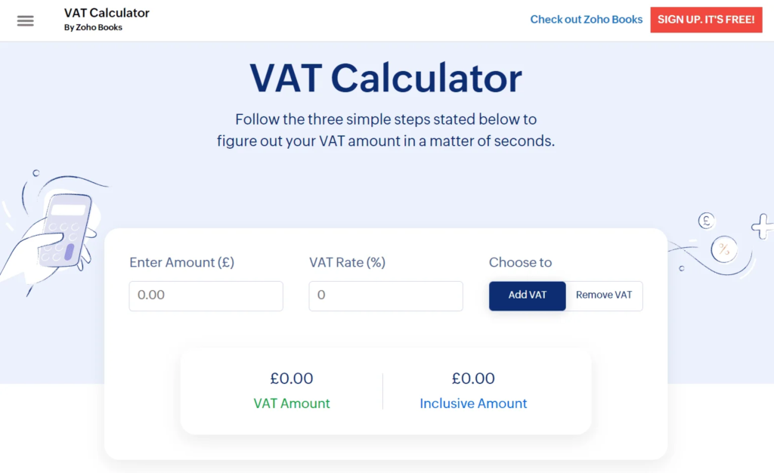
Task: Select the Add VAT option
Action: coord(527,295)
